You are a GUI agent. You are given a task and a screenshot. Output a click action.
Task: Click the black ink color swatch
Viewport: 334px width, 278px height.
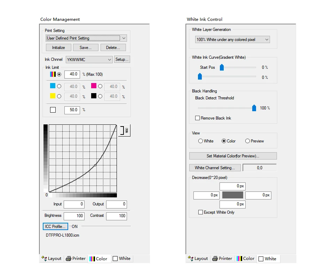click(x=94, y=96)
